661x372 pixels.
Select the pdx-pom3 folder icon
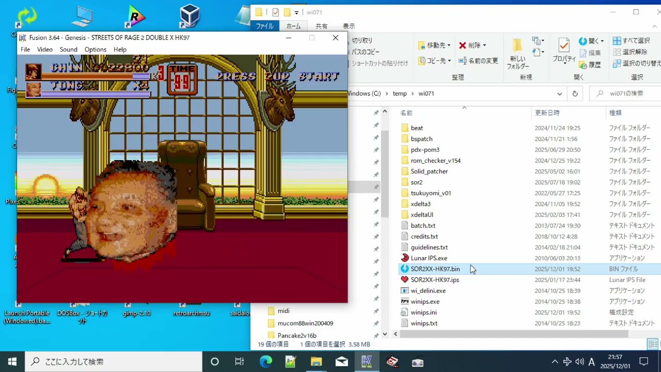coord(405,150)
